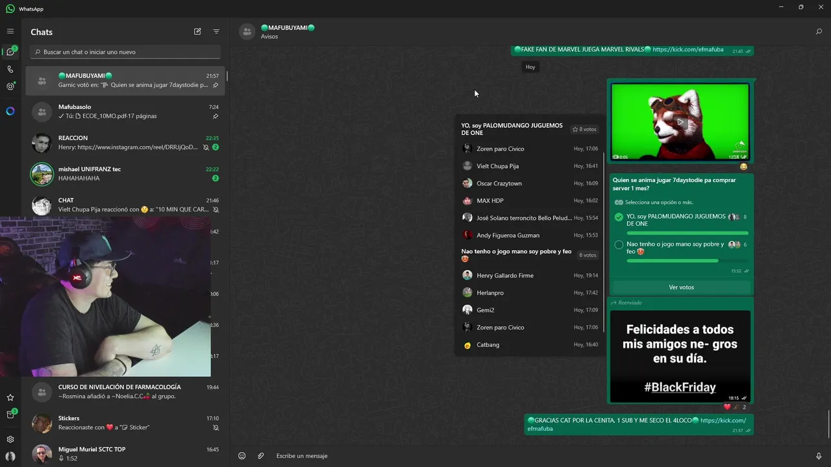
Task: Click heart reaction under Black Friday image
Action: [727, 407]
